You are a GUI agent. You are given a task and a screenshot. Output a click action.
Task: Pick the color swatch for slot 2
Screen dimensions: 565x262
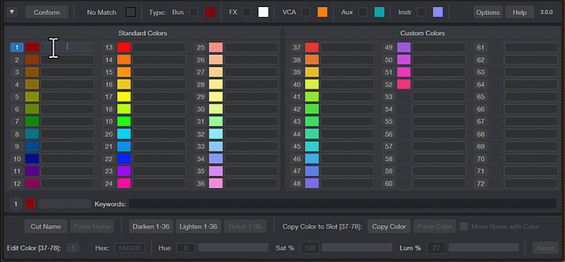[x=32, y=60]
